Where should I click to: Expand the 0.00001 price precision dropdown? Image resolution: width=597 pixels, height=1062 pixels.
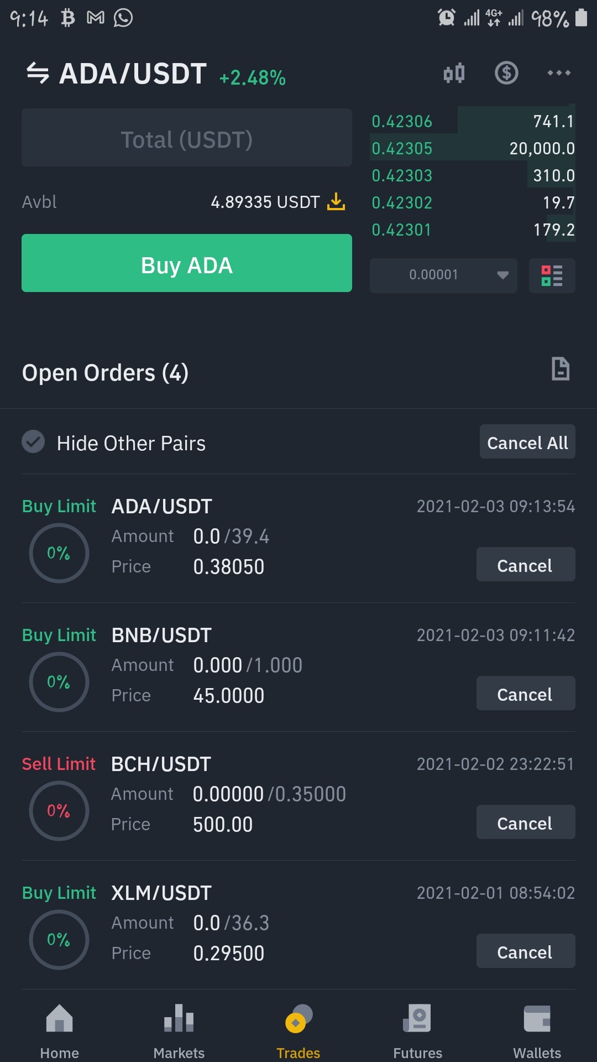point(443,275)
